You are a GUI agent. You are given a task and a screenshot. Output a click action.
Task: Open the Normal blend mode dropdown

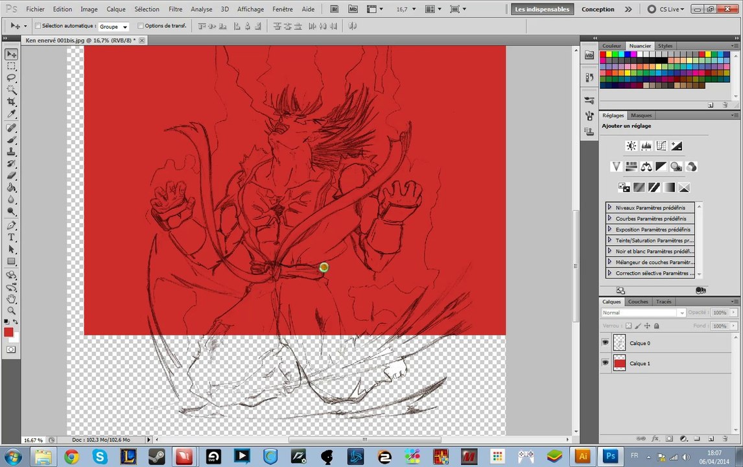click(644, 313)
